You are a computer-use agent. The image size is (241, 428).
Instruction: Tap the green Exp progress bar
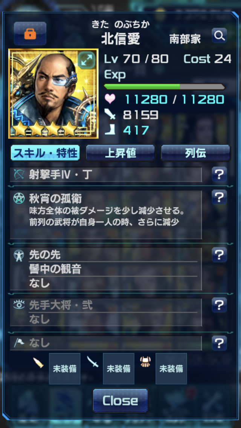pyautogui.click(x=165, y=87)
